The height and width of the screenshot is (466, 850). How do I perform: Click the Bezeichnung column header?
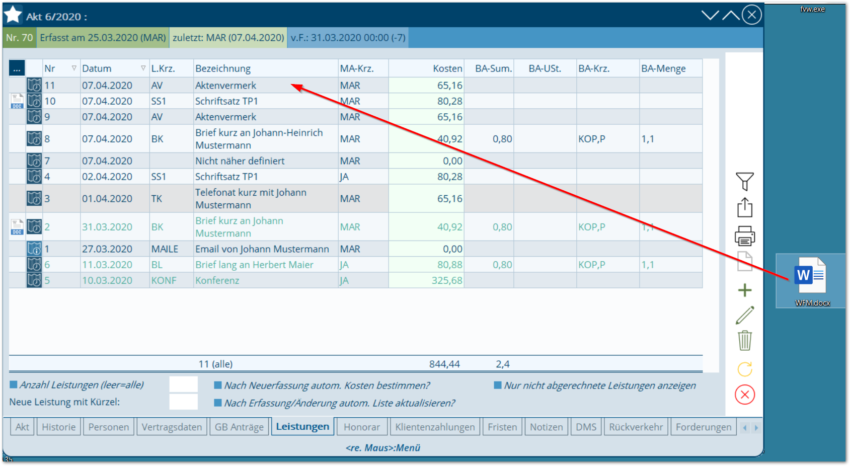click(x=266, y=68)
